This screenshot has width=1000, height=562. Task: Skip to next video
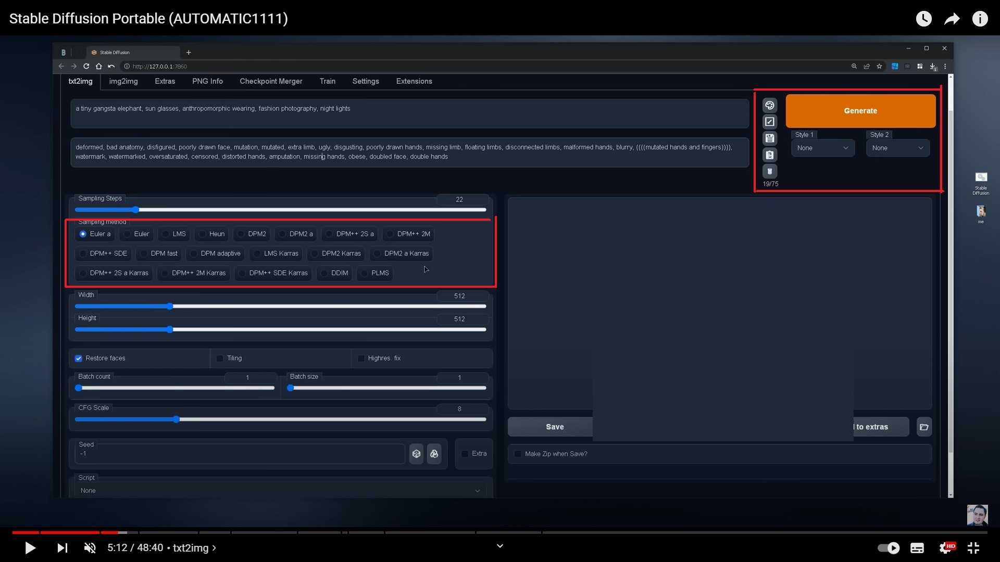coord(62,548)
